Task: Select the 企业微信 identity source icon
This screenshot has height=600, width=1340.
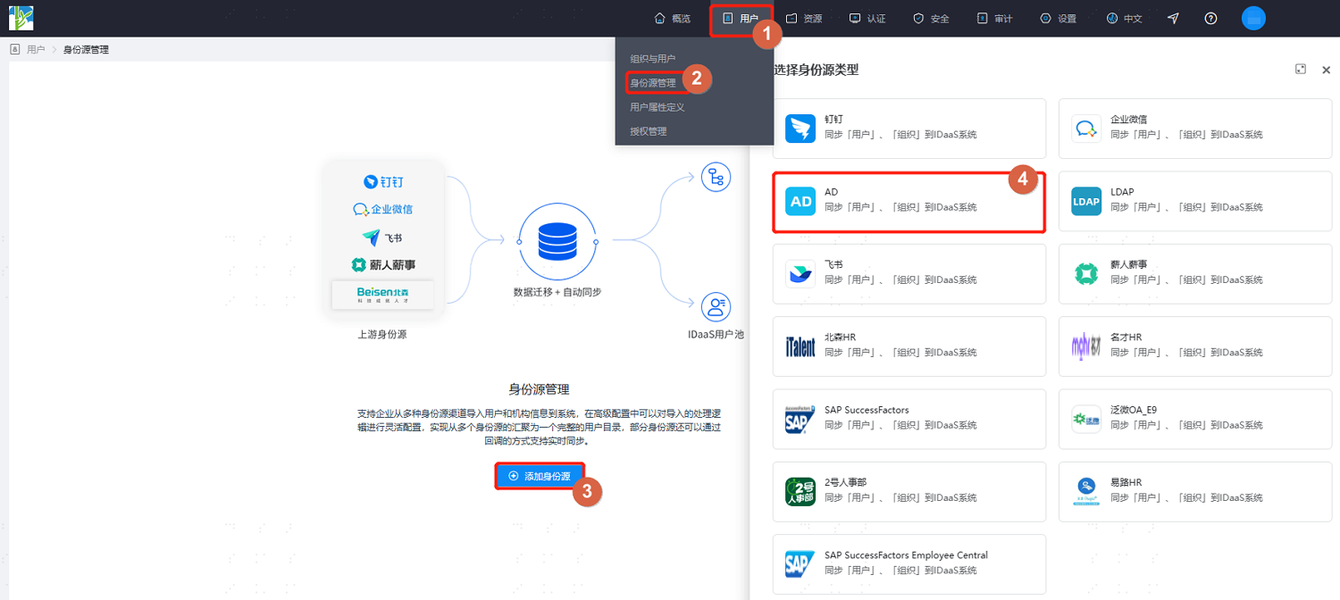Action: point(1086,129)
